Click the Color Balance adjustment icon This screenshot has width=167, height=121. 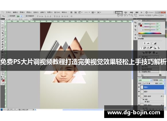point(148,48)
